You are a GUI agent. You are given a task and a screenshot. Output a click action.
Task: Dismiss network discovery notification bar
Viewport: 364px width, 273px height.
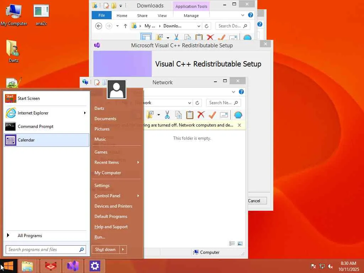point(239,125)
